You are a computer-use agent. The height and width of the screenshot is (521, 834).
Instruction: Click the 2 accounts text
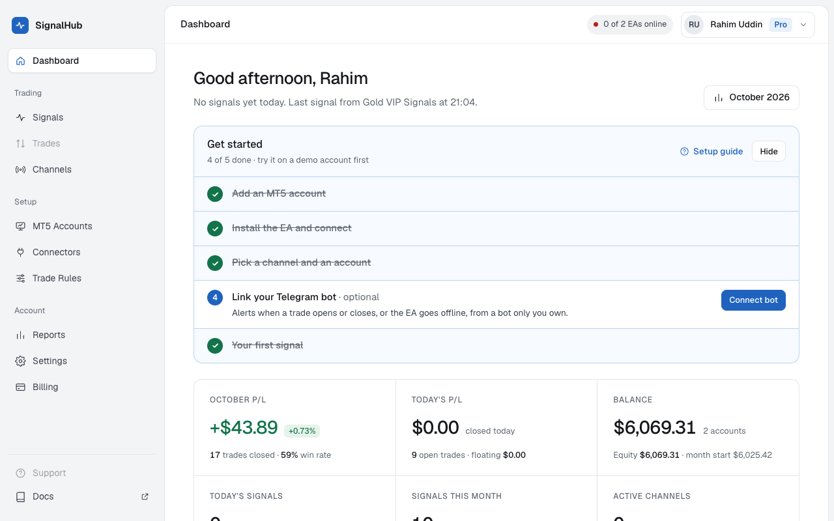[x=725, y=431]
